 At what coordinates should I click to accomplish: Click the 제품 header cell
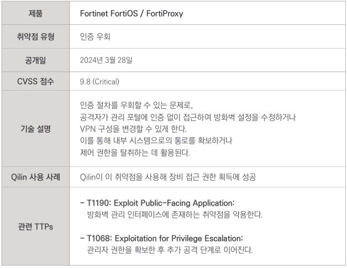pos(35,13)
